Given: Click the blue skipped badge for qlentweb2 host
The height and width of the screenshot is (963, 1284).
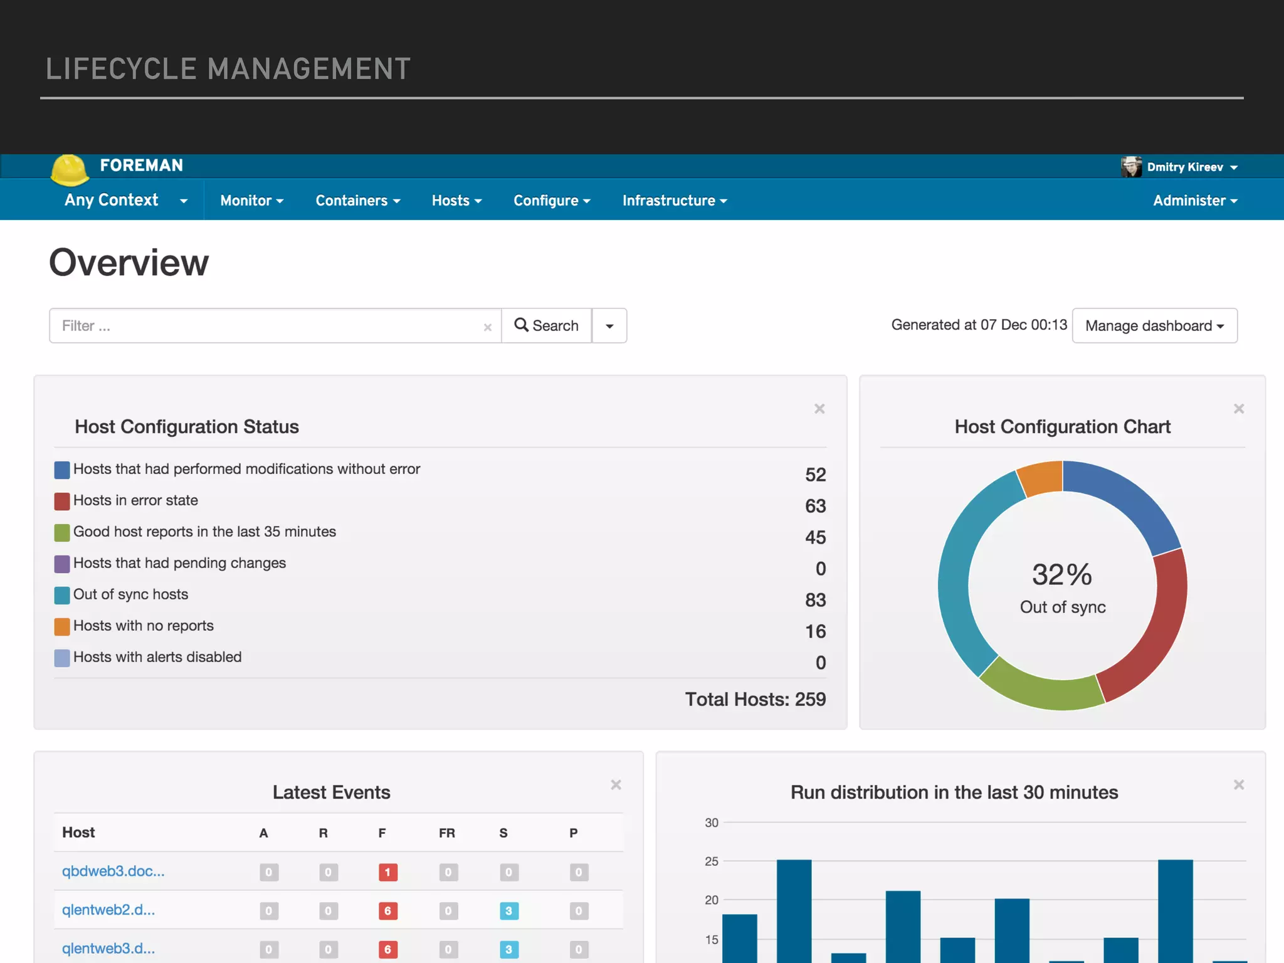Looking at the screenshot, I should coord(508,911).
